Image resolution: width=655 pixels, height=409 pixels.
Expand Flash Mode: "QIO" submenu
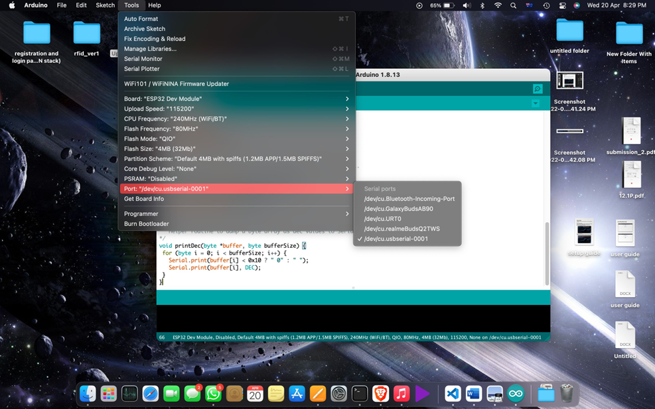236,139
